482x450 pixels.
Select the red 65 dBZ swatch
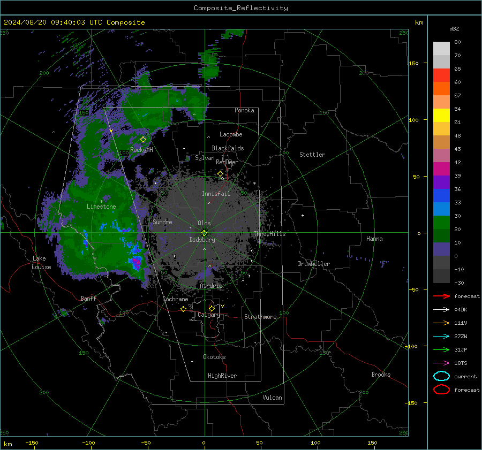441,75
